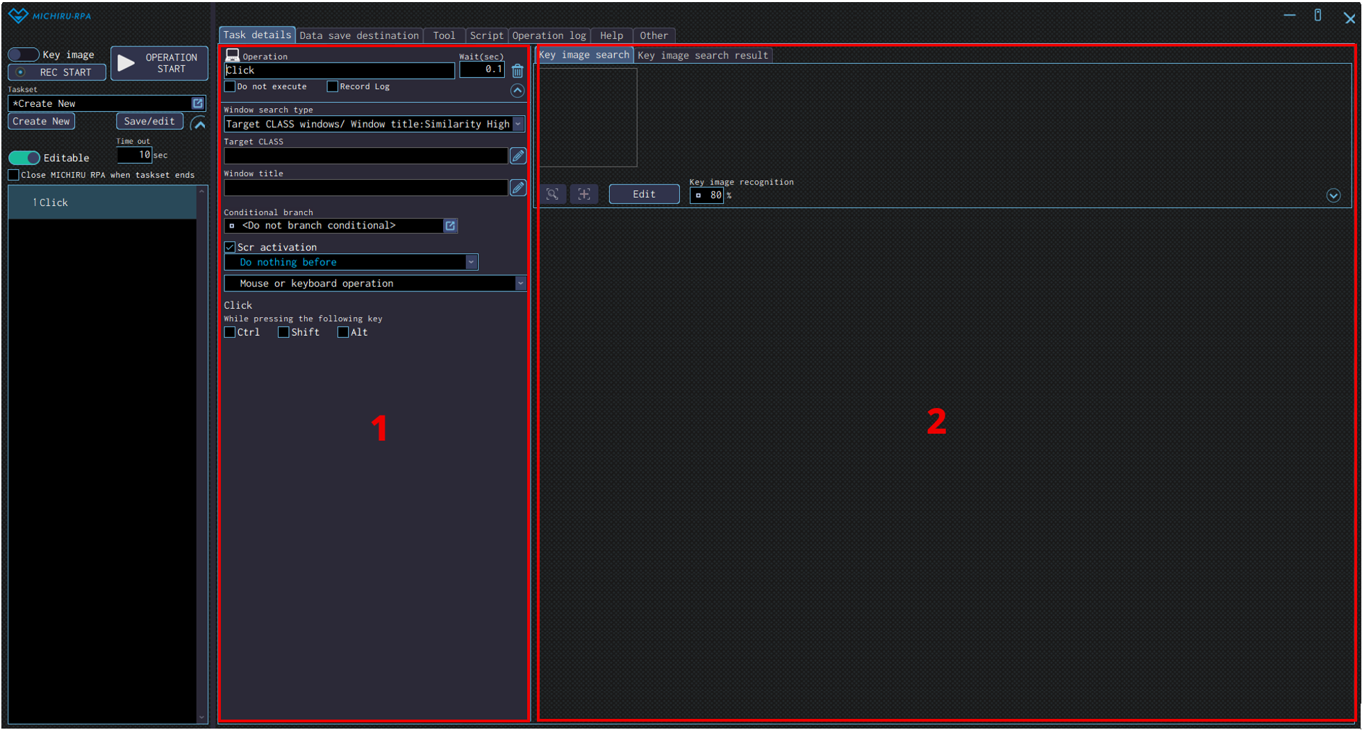Switch to the Data save destination tab
The height and width of the screenshot is (730, 1362).
click(358, 35)
